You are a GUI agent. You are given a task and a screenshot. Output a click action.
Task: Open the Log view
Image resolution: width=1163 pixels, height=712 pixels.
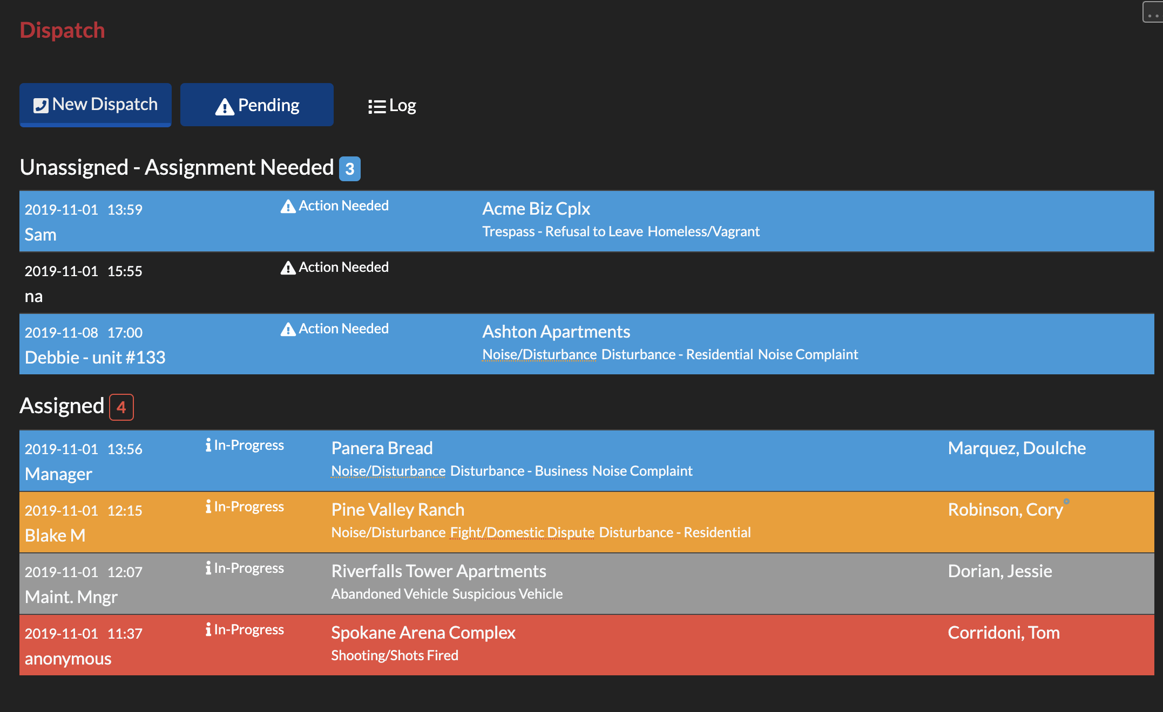[392, 106]
